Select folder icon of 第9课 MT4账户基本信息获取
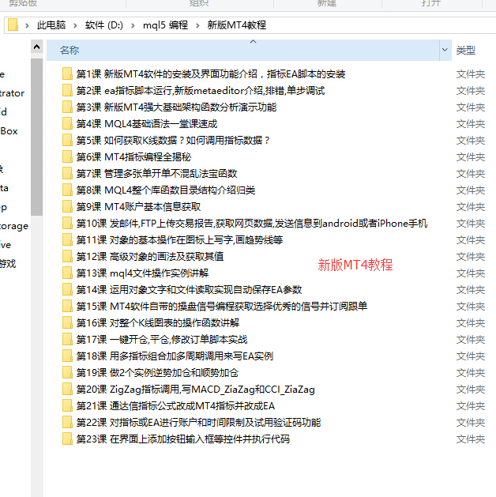 (67, 206)
